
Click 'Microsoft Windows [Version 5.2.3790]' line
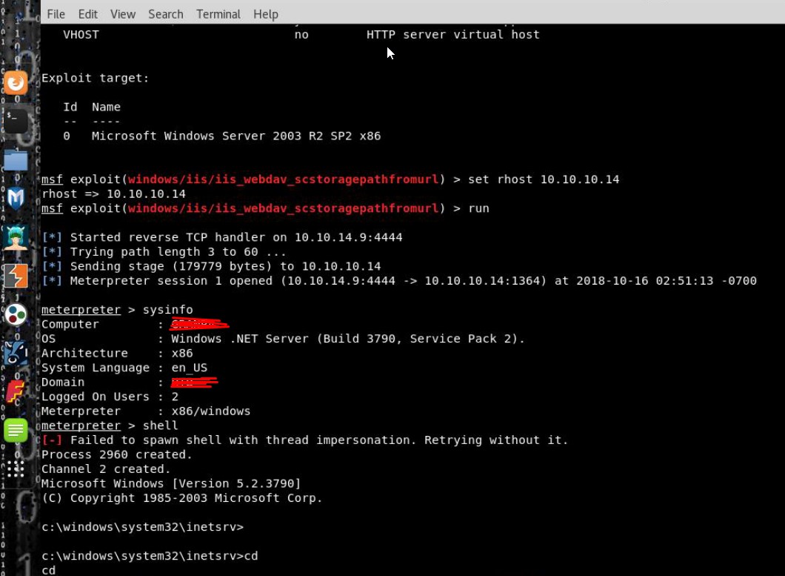point(171,484)
